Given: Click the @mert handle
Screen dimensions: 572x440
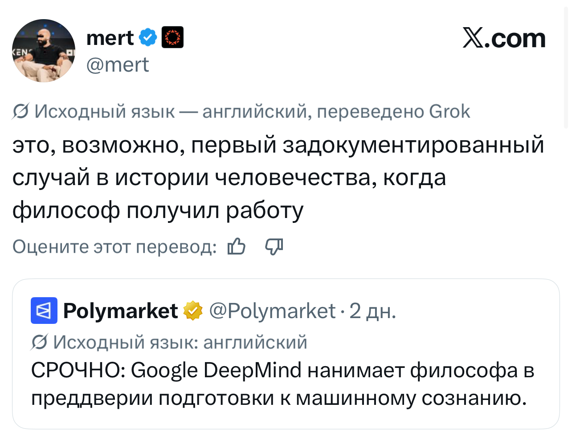Looking at the screenshot, I should 118,65.
